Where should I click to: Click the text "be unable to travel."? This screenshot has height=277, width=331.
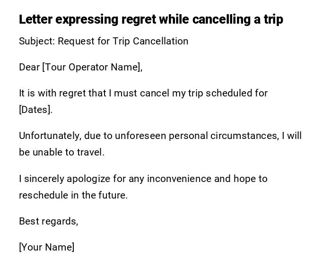click(x=61, y=152)
